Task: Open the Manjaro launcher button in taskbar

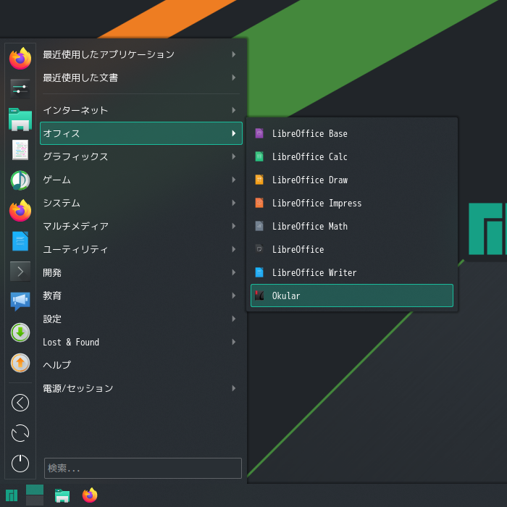Action: coord(12,495)
